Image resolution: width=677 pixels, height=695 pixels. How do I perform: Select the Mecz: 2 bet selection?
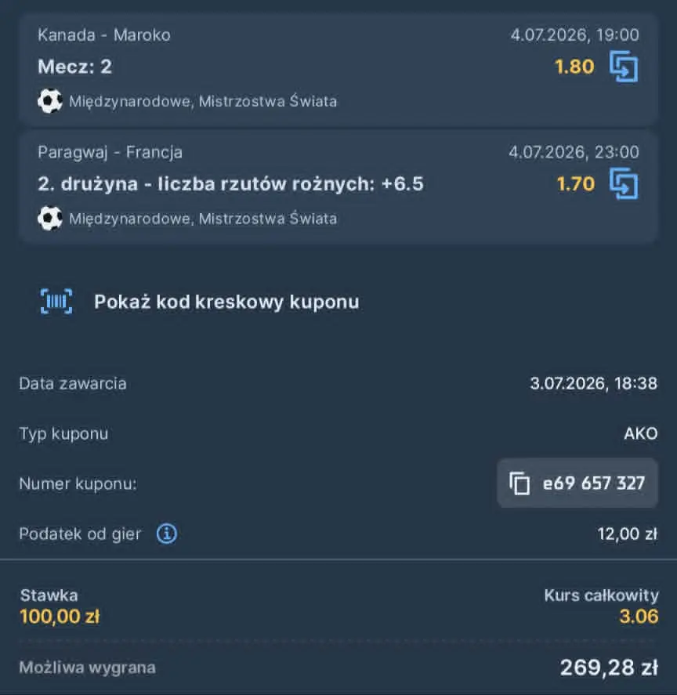click(x=75, y=67)
